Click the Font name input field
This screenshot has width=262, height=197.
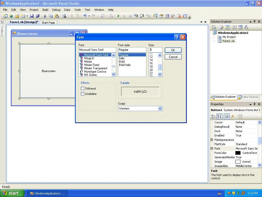(97, 50)
